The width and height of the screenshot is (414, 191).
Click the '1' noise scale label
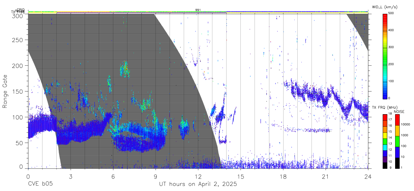tap(402, 167)
